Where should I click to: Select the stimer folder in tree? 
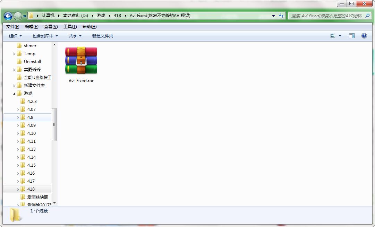pyautogui.click(x=30, y=46)
